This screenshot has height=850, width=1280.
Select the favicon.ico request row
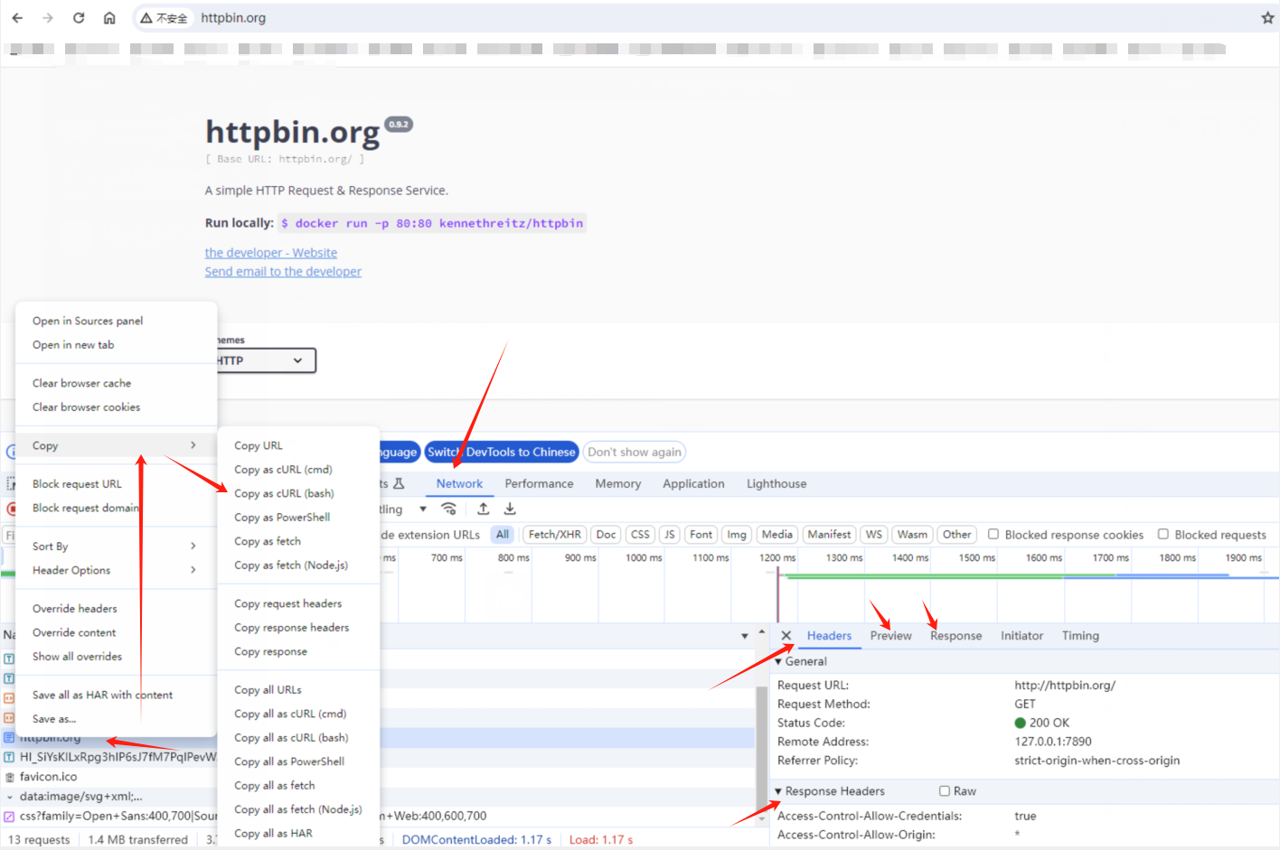coord(380,777)
